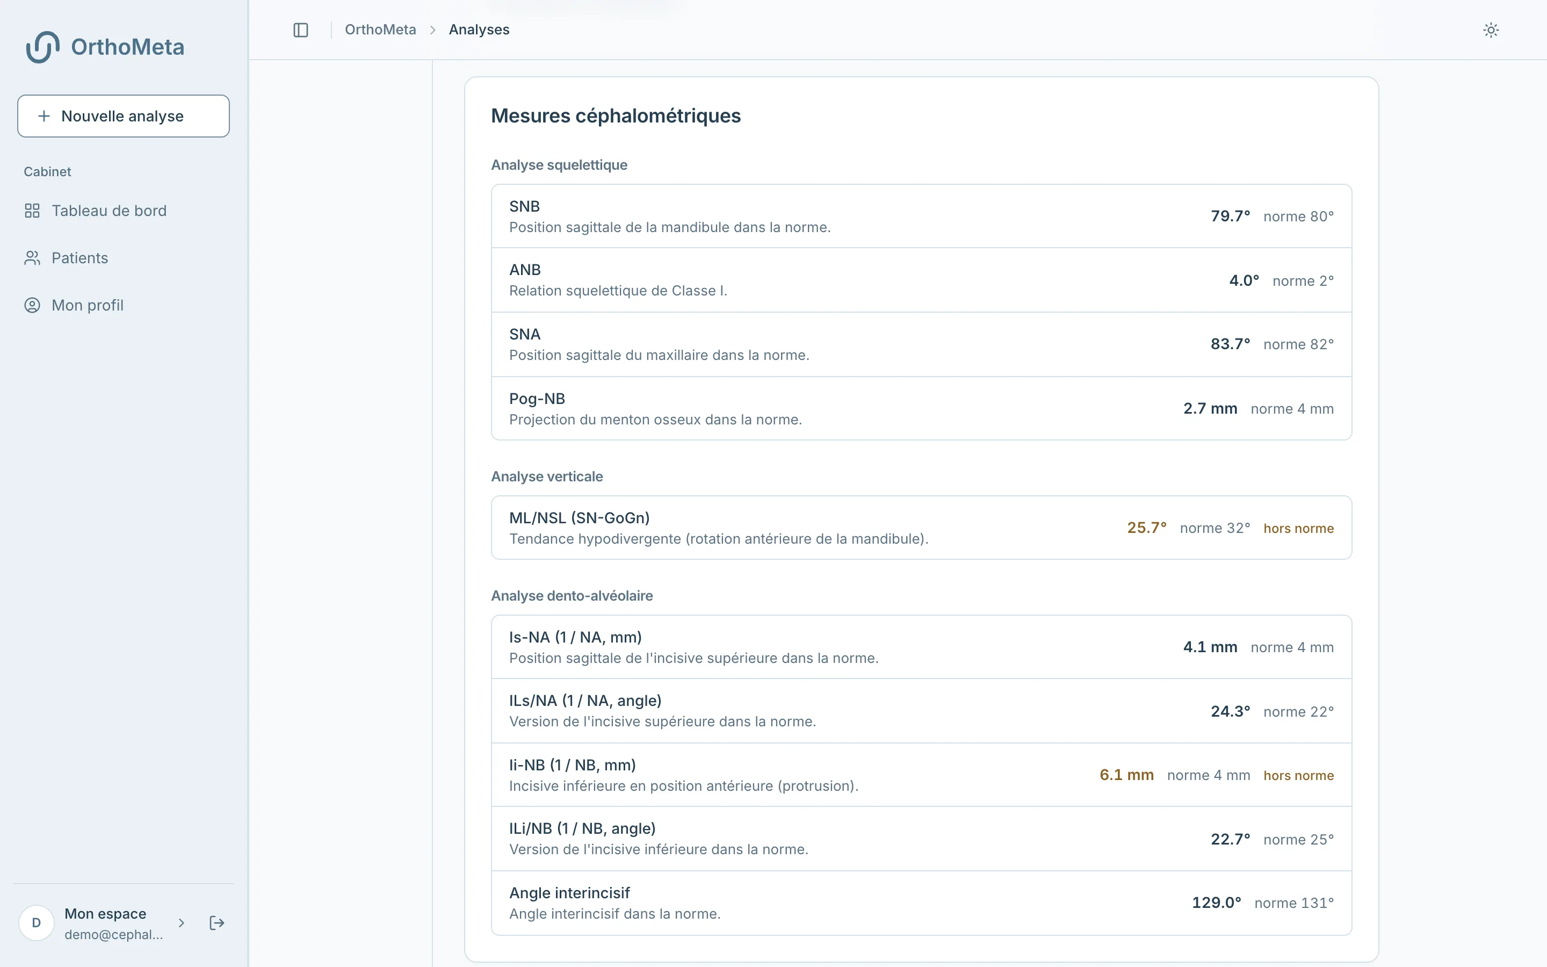Screen dimensions: 1547x967
Task: Click Mesures céphalométriques title
Action: [x=616, y=116]
